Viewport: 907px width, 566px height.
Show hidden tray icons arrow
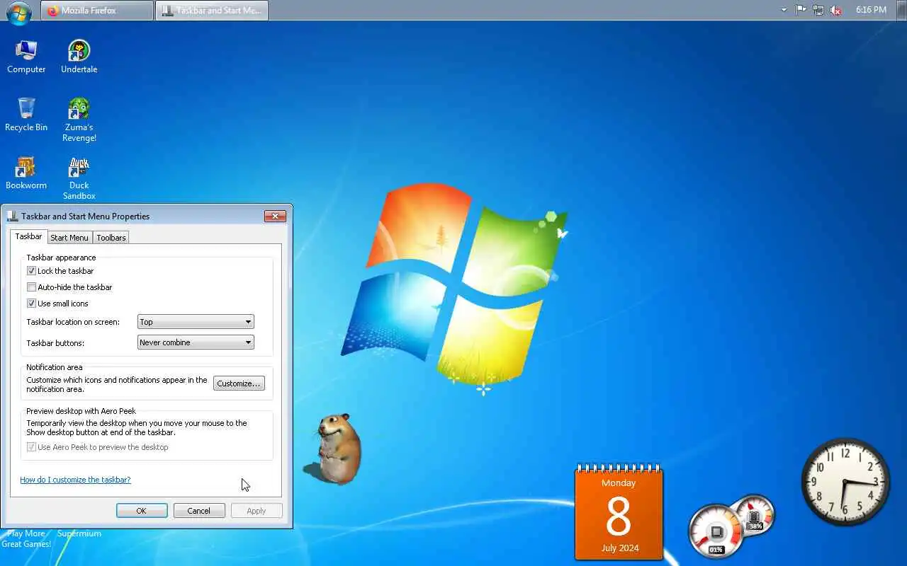tap(784, 10)
